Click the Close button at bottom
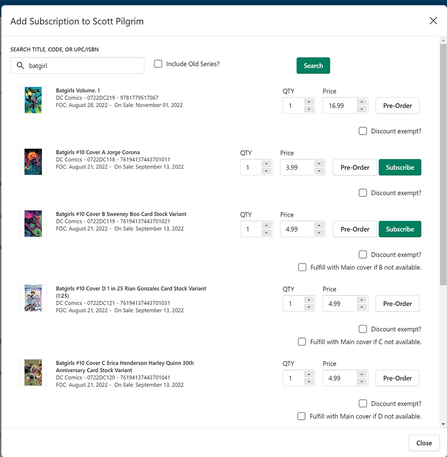The height and width of the screenshot is (457, 447). pyautogui.click(x=424, y=443)
